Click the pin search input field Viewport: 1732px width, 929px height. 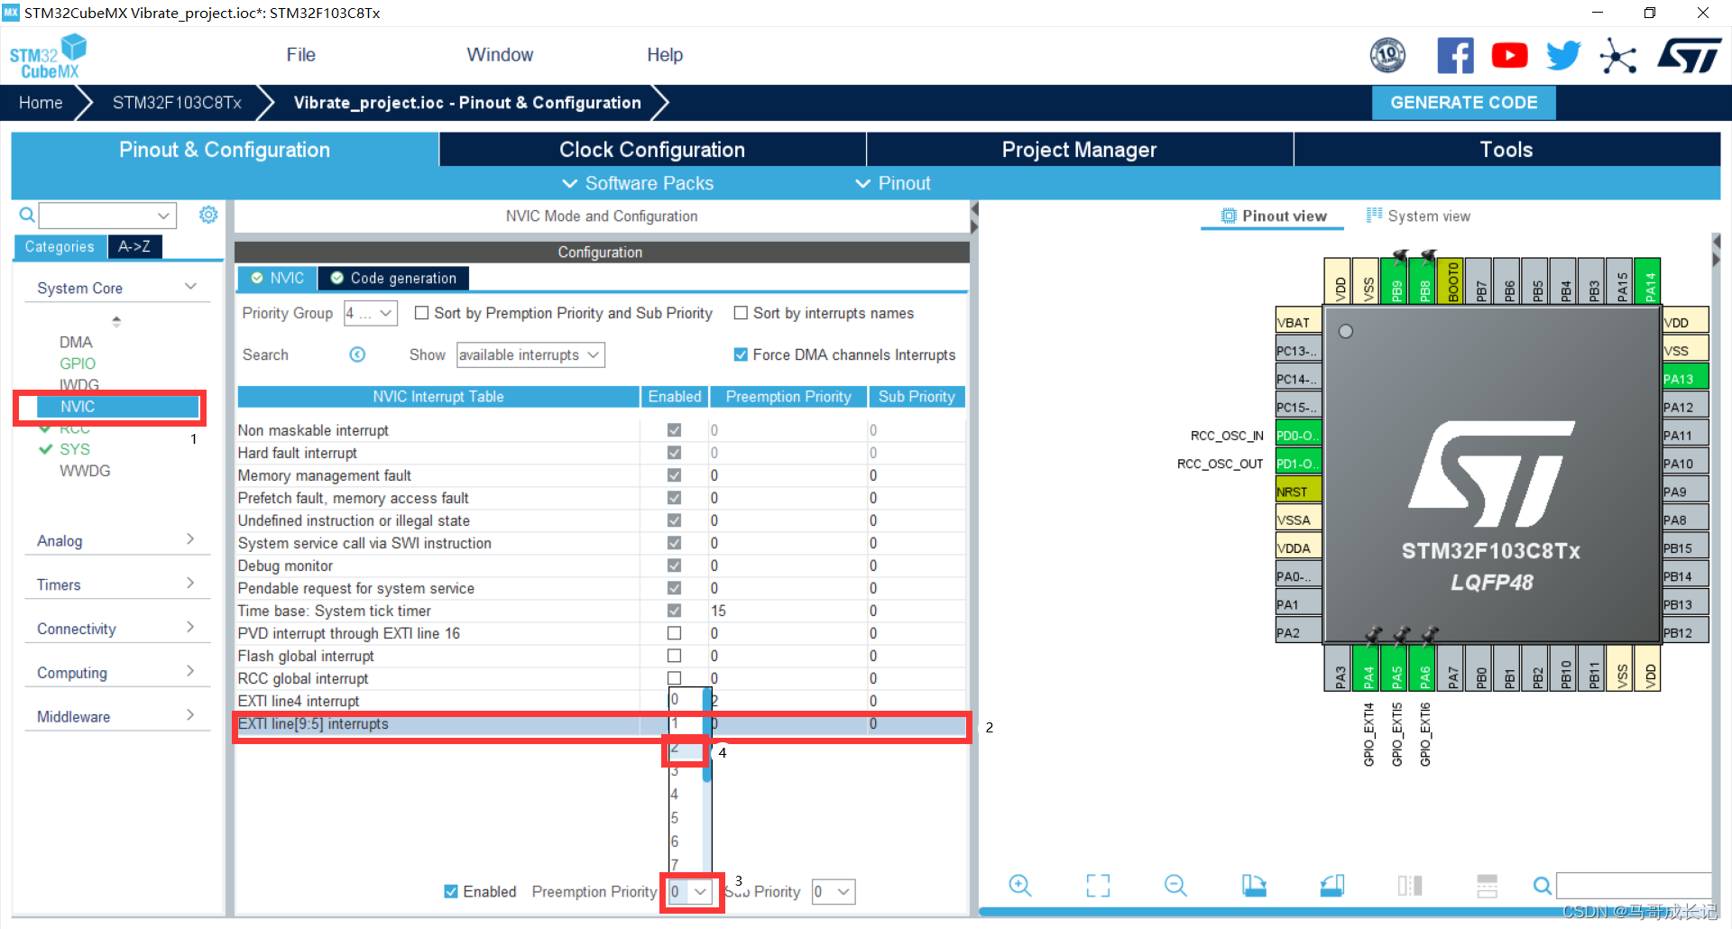point(1634,885)
